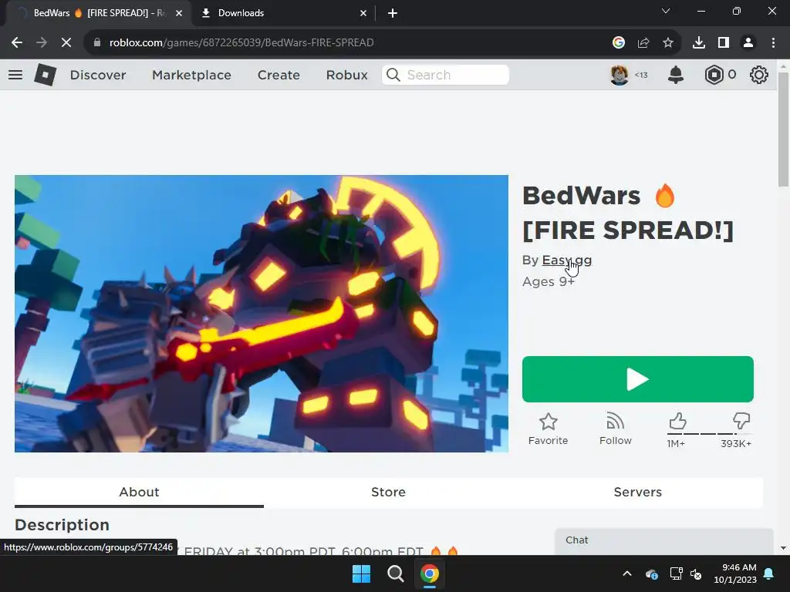Open the Roblox settings gear

(759, 75)
